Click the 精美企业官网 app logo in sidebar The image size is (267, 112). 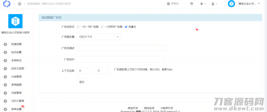point(16,21)
